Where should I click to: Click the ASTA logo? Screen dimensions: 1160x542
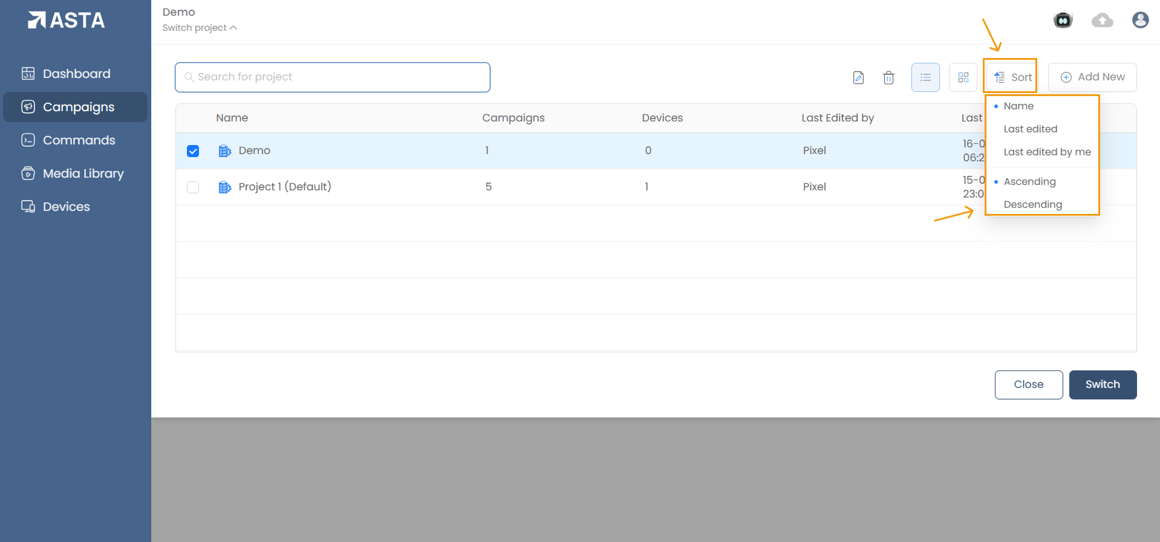[x=67, y=21]
